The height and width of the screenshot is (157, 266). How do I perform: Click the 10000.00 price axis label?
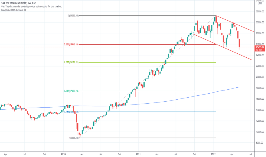click(x=260, y=132)
